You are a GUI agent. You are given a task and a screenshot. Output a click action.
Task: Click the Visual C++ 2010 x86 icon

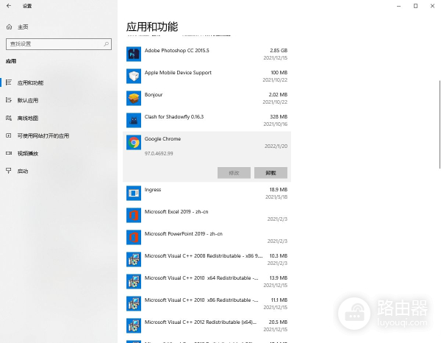pyautogui.click(x=134, y=303)
